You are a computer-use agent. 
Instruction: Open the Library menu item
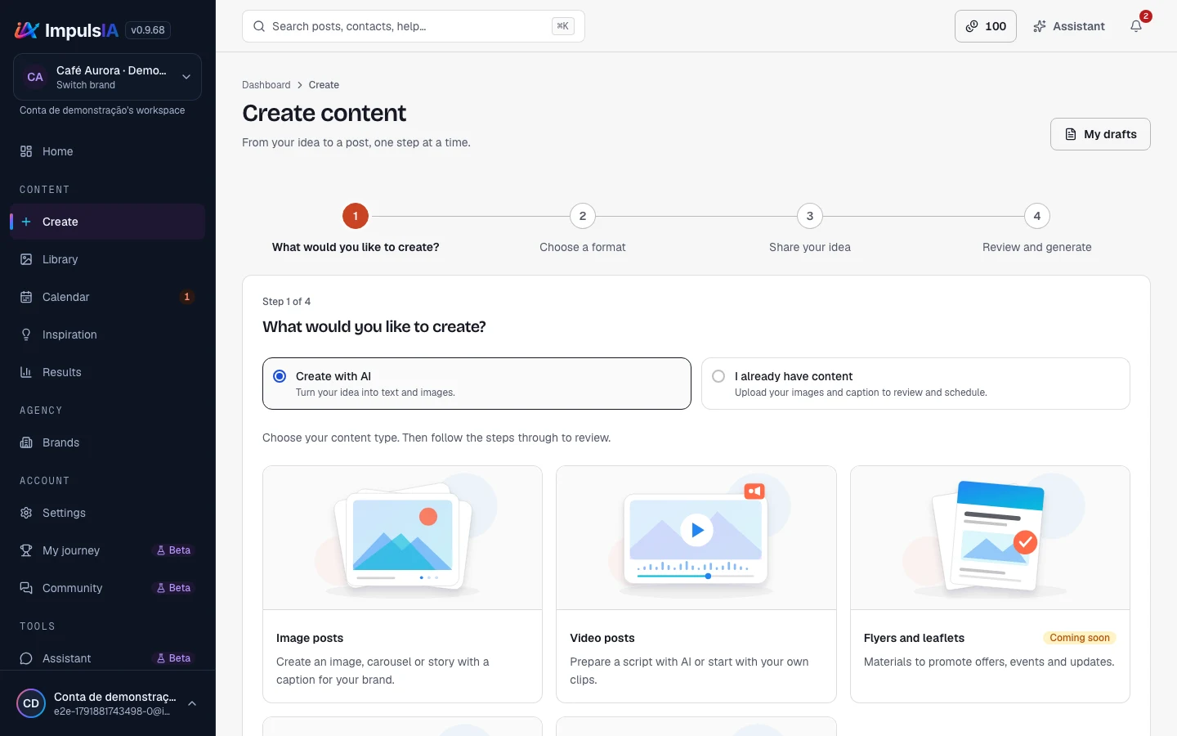tap(107, 259)
